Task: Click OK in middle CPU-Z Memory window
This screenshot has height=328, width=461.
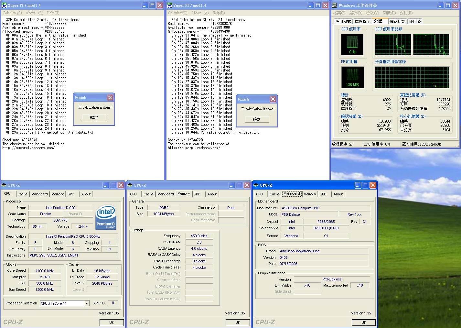Action: click(238, 322)
